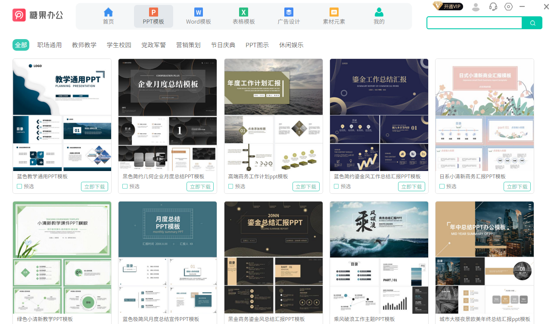Download 蓝色简约鎏金风工作总结汇报 template
This screenshot has height=324, width=554.
[x=411, y=186]
